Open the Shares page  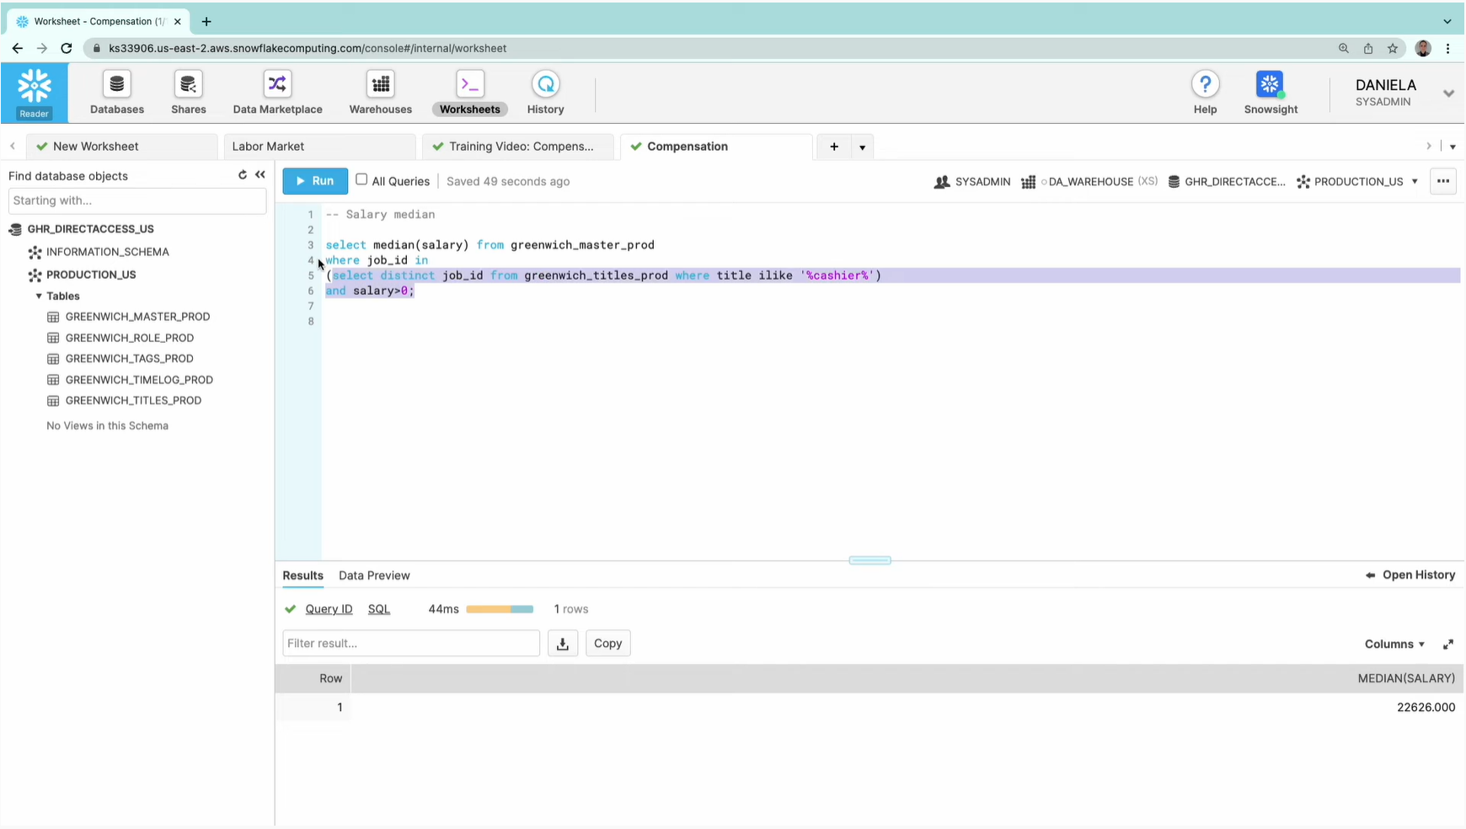click(x=189, y=94)
